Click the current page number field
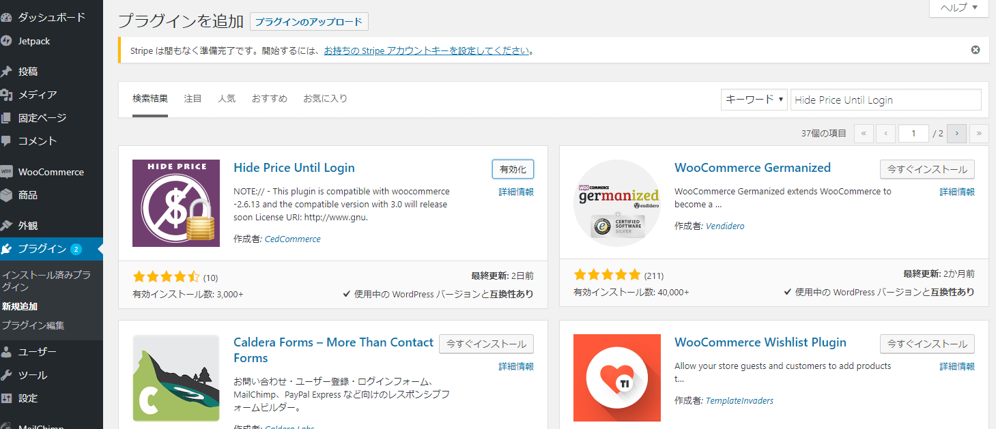Viewport: 996px width, 429px height. 914,134
